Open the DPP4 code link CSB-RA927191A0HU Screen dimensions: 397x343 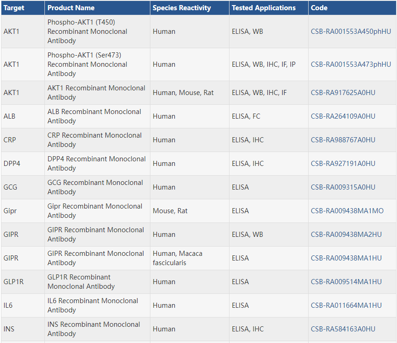click(x=343, y=164)
